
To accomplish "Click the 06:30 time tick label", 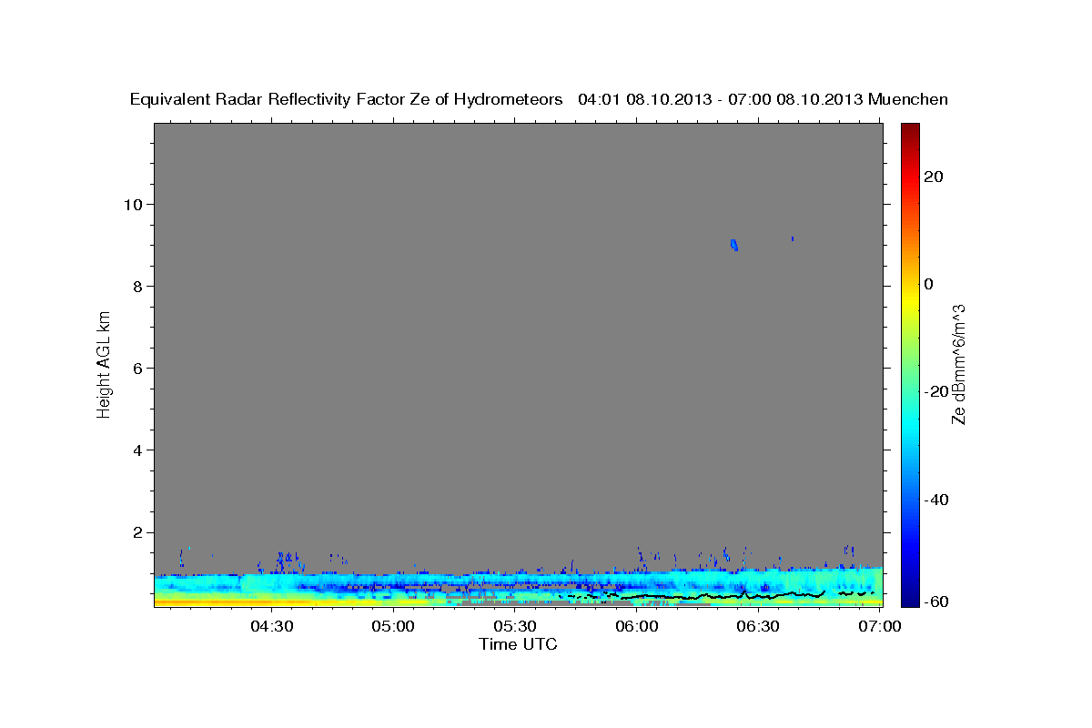I will coord(759,626).
